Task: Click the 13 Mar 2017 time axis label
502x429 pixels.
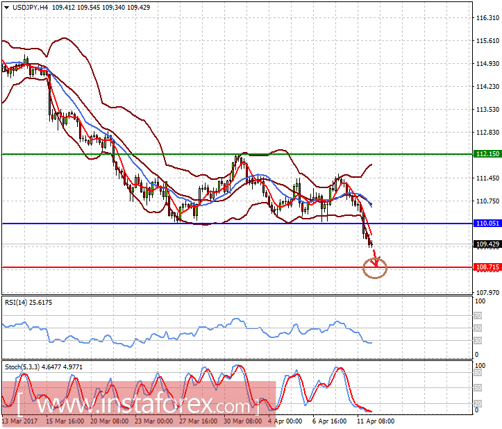Action: pos(19,421)
